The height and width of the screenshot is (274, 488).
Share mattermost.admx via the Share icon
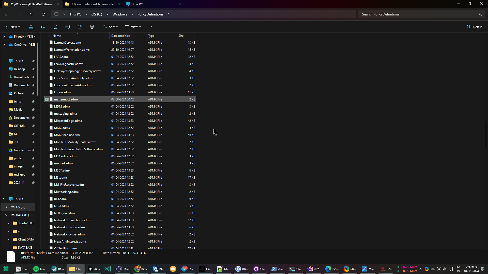pos(80,27)
